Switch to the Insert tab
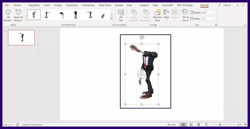 tap(47, 5)
